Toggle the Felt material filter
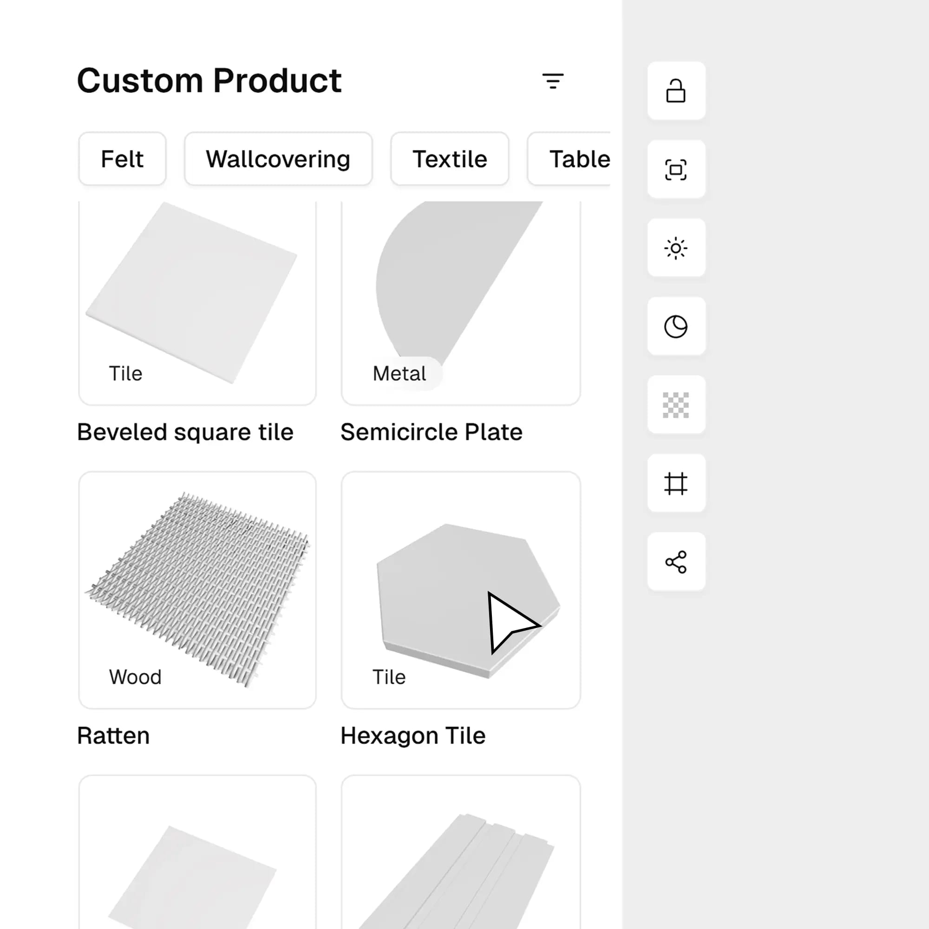929x929 pixels. pos(122,159)
